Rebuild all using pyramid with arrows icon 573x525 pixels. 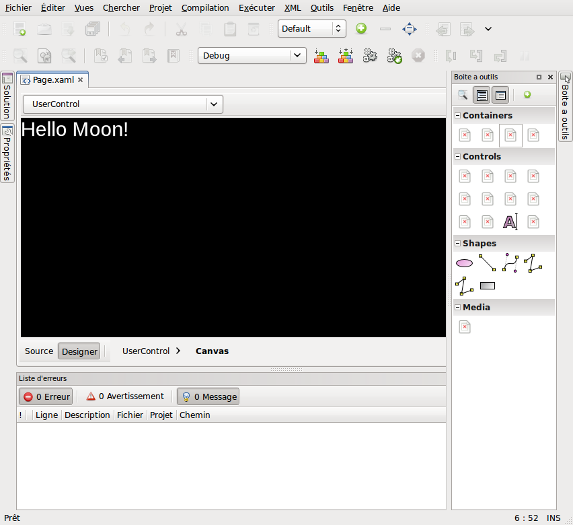pos(345,56)
